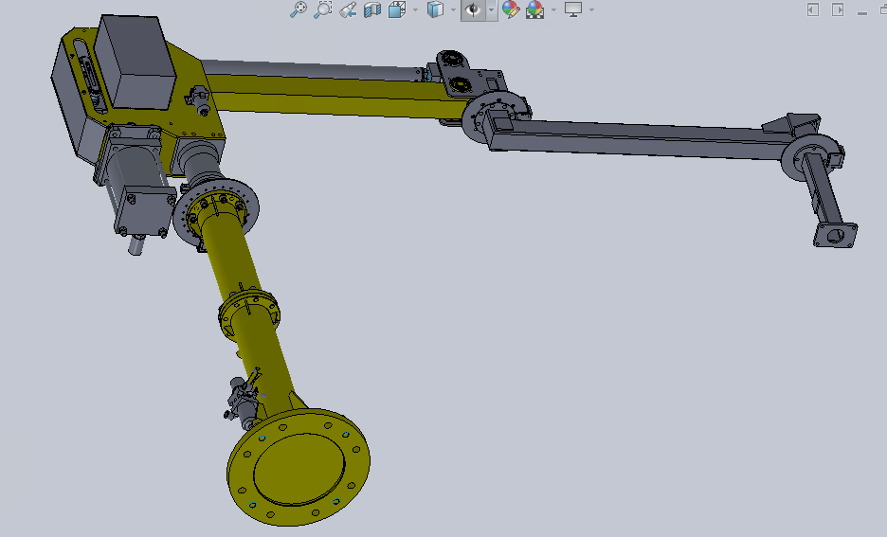This screenshot has height=537, width=887.
Task: Click the Zoom to Fit magnifier icon
Action: (299, 9)
